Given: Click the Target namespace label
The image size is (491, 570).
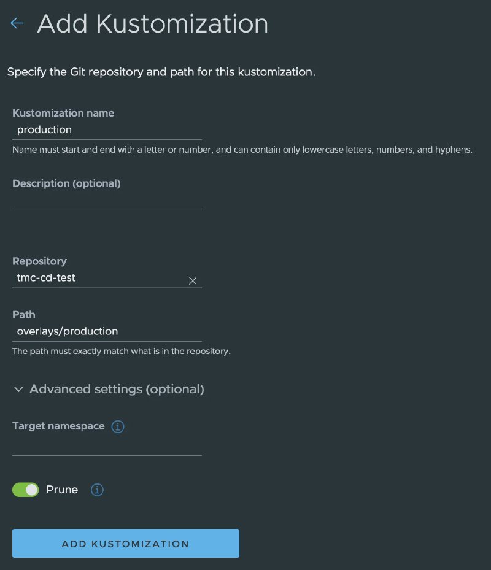Looking at the screenshot, I should click(x=58, y=426).
